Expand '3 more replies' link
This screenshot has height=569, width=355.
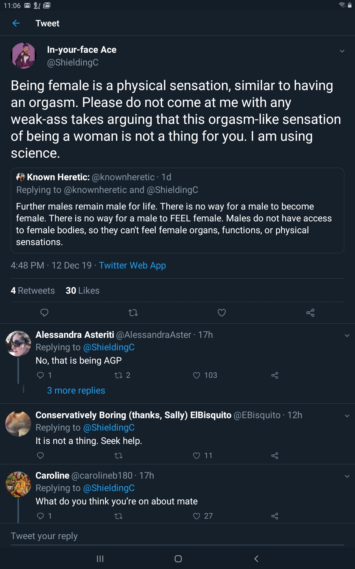(76, 391)
